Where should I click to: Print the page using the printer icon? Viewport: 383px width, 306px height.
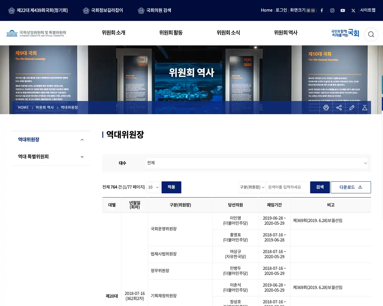click(326, 108)
